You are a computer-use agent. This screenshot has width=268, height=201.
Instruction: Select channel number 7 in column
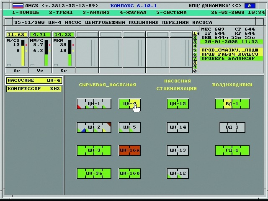point(195,59)
